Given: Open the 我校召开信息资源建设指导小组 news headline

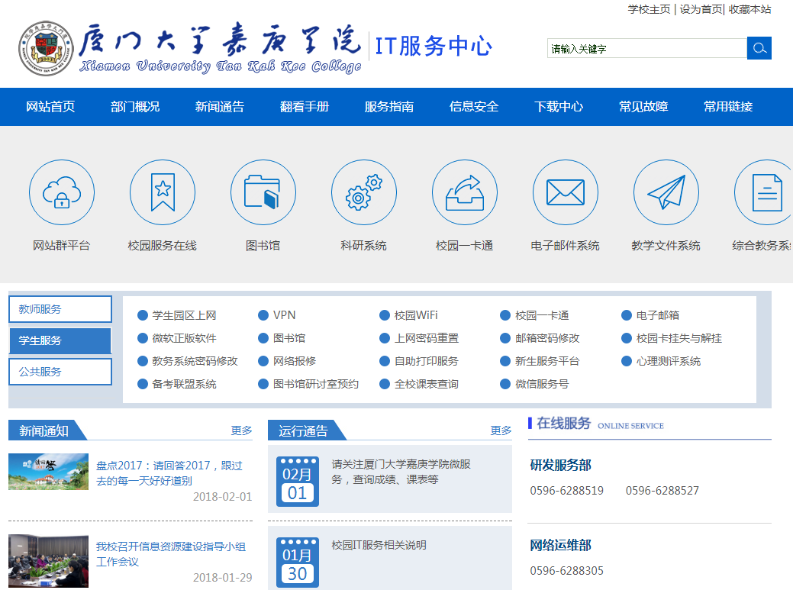Looking at the screenshot, I should pos(171,553).
